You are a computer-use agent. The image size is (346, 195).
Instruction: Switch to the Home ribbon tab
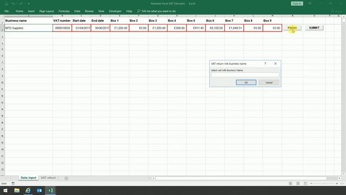pos(19,11)
